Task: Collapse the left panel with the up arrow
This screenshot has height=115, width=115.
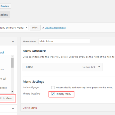Action: coord(13,41)
